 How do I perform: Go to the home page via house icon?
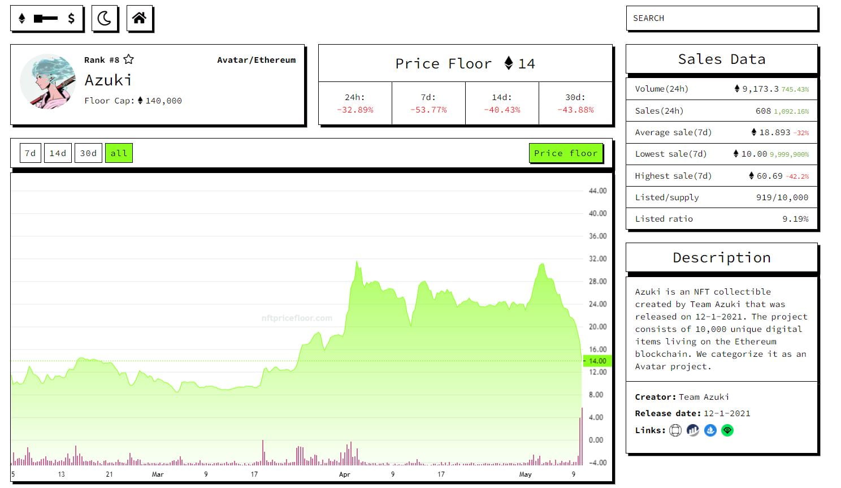[140, 19]
